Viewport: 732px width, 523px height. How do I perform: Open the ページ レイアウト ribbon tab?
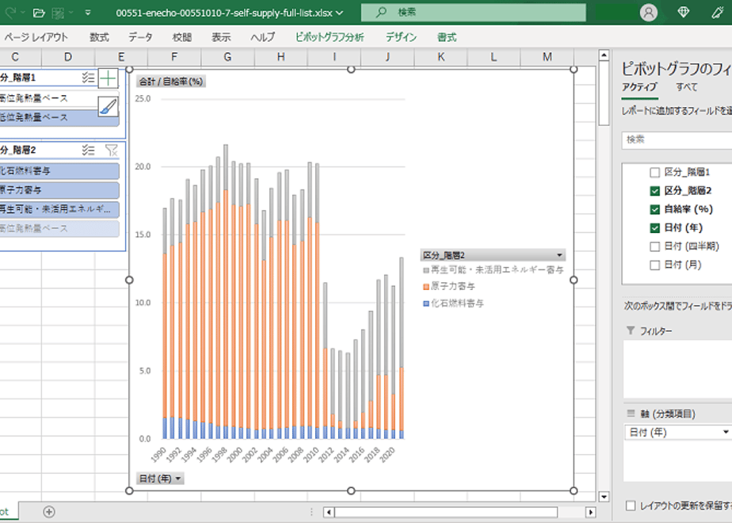pos(36,37)
